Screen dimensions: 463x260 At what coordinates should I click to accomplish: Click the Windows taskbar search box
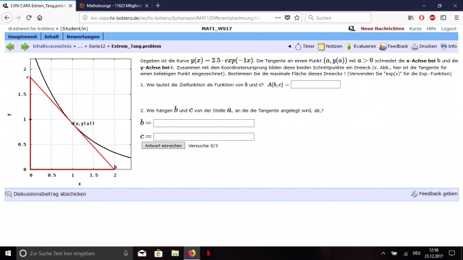[74, 253]
